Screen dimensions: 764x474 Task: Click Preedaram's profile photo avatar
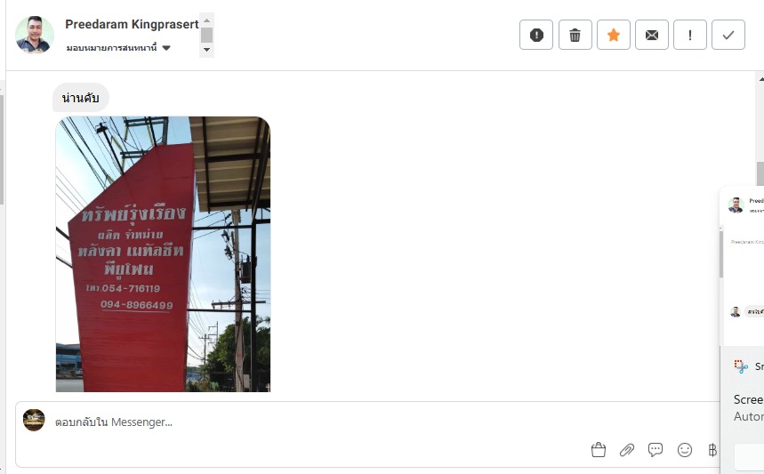pyautogui.click(x=35, y=34)
